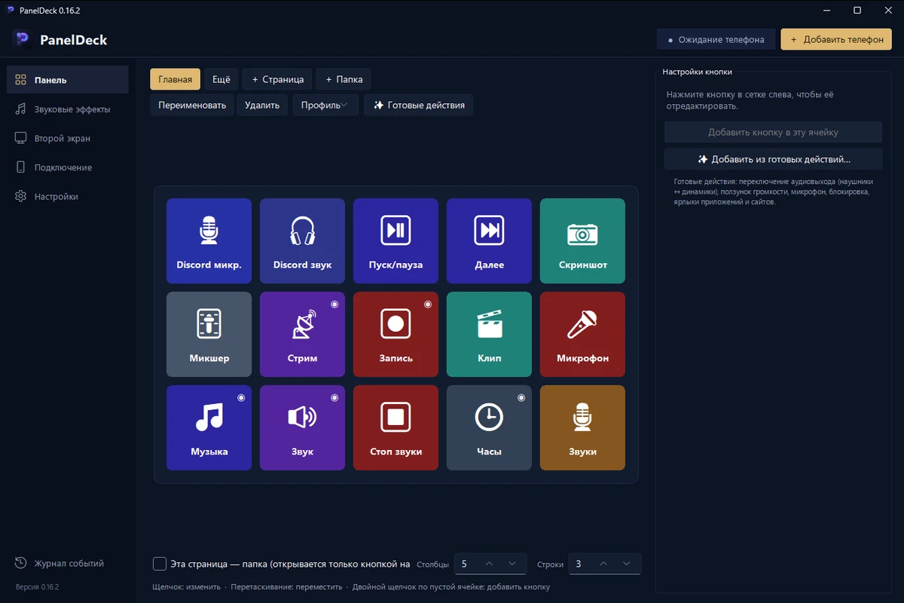Select the Часы clock tile
The height and width of the screenshot is (603, 904).
[x=489, y=427]
